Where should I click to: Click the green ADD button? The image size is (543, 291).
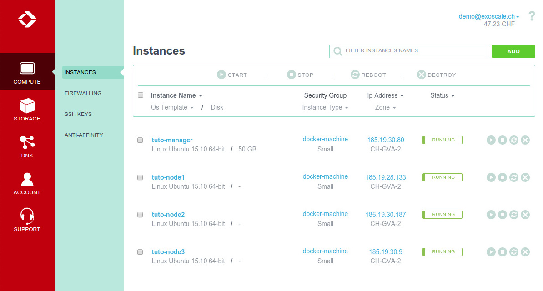pyautogui.click(x=513, y=51)
